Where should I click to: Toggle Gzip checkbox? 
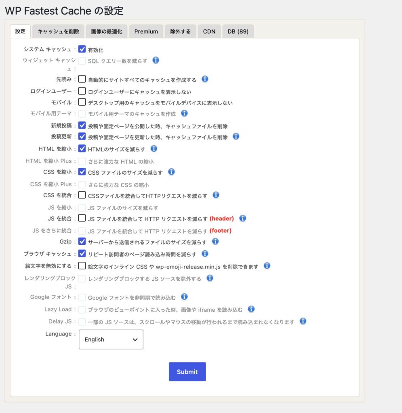pyautogui.click(x=82, y=241)
